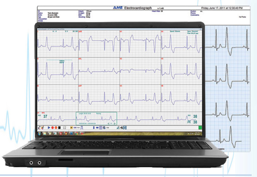The width and height of the screenshot is (257, 177).
Task: Click 'Heart Rate 38' on the printed report
Action: (157, 11)
